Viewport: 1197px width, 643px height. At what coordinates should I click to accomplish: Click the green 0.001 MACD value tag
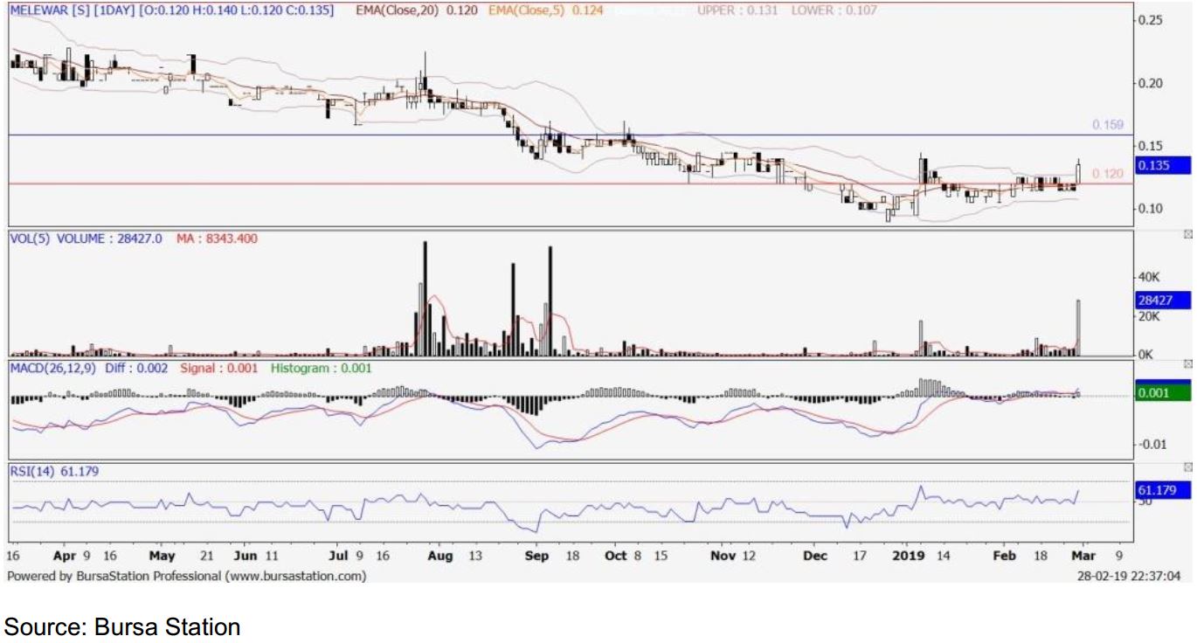tap(1163, 393)
